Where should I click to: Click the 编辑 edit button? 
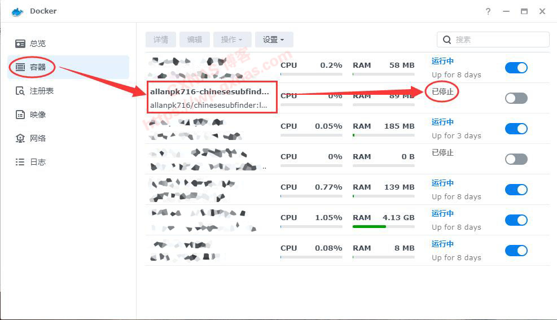[x=195, y=40]
